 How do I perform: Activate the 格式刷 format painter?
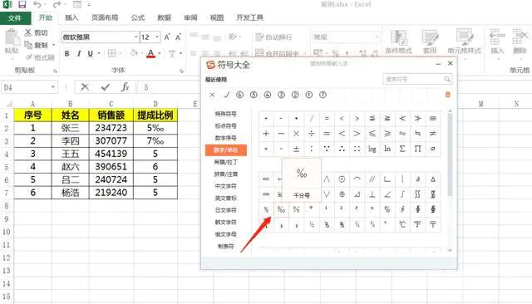point(40,57)
